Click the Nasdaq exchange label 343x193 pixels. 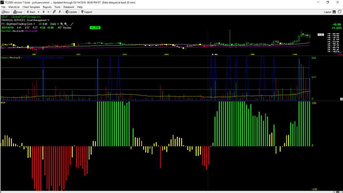[x=67, y=28]
